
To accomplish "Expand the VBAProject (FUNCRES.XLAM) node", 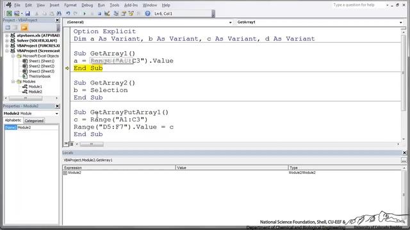I will click(7, 45).
